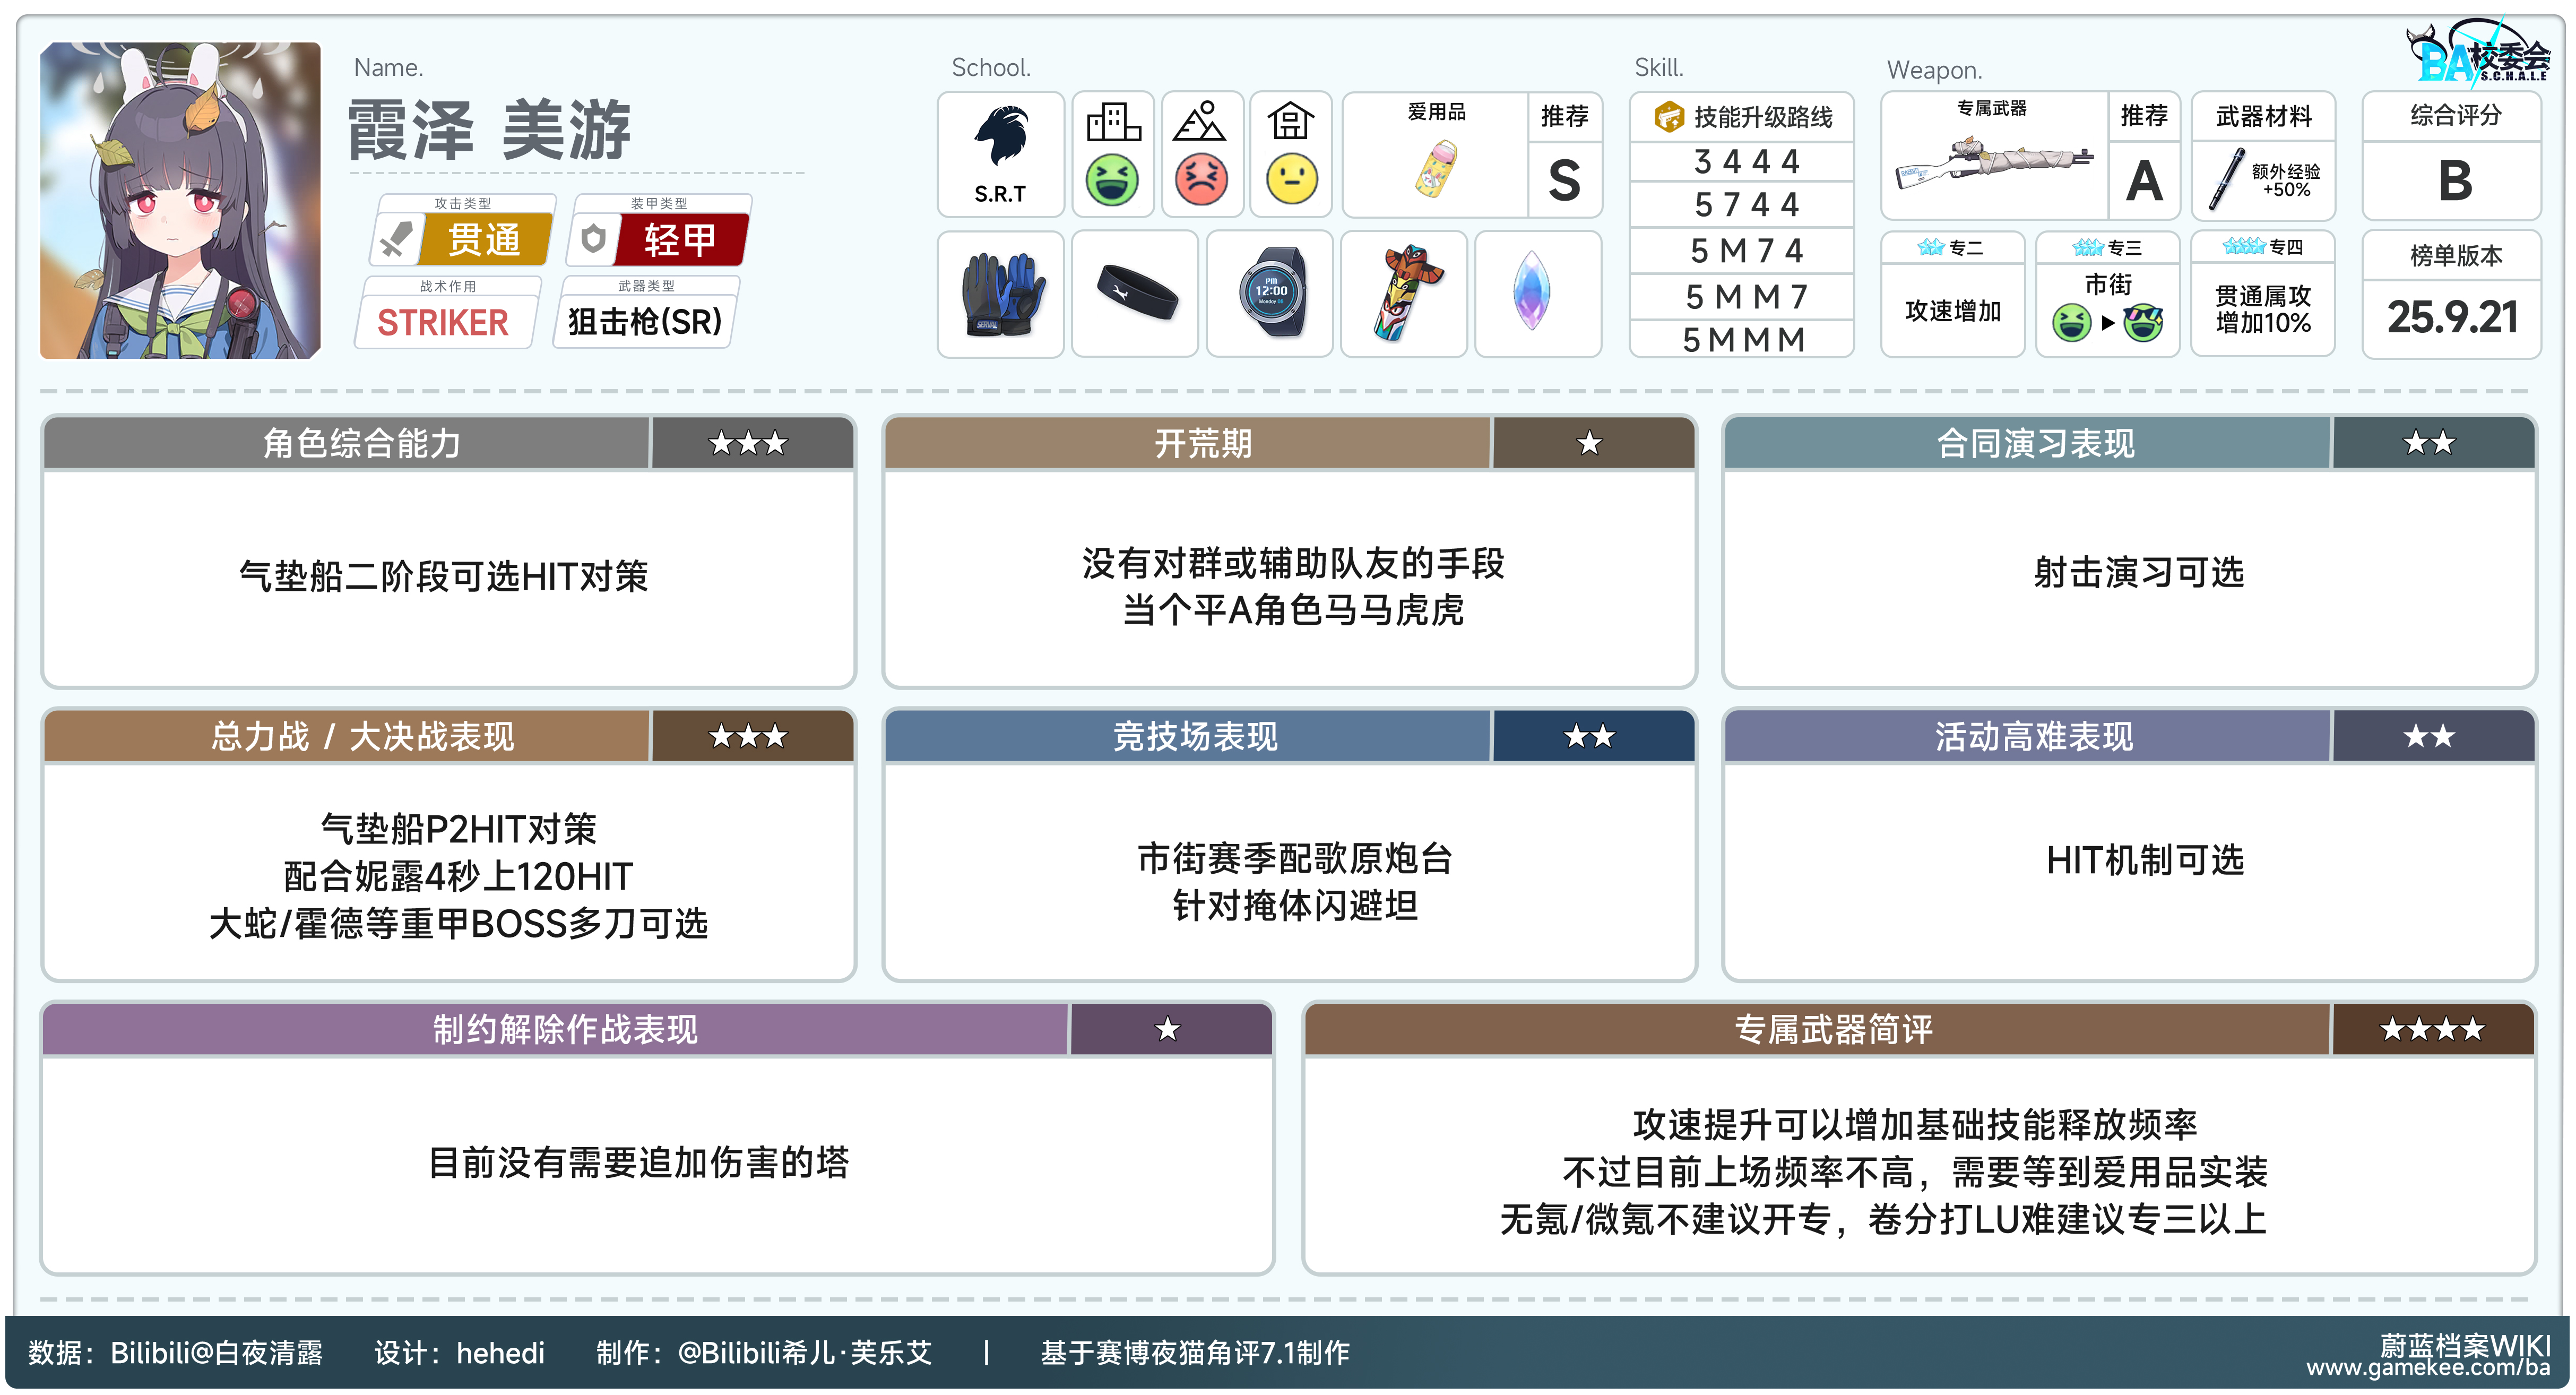Click the blue crystal gem icon
2576x1395 pixels.
1531,293
